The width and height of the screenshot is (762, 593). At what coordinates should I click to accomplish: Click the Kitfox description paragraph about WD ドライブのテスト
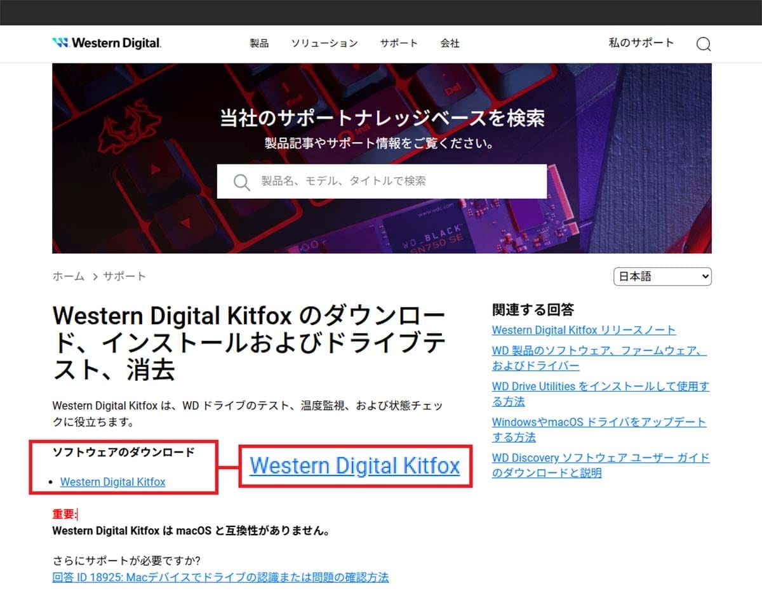248,413
